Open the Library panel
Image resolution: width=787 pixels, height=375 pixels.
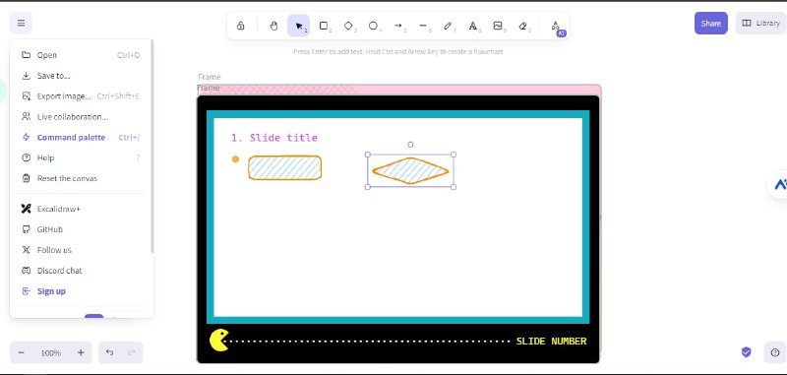coord(760,23)
